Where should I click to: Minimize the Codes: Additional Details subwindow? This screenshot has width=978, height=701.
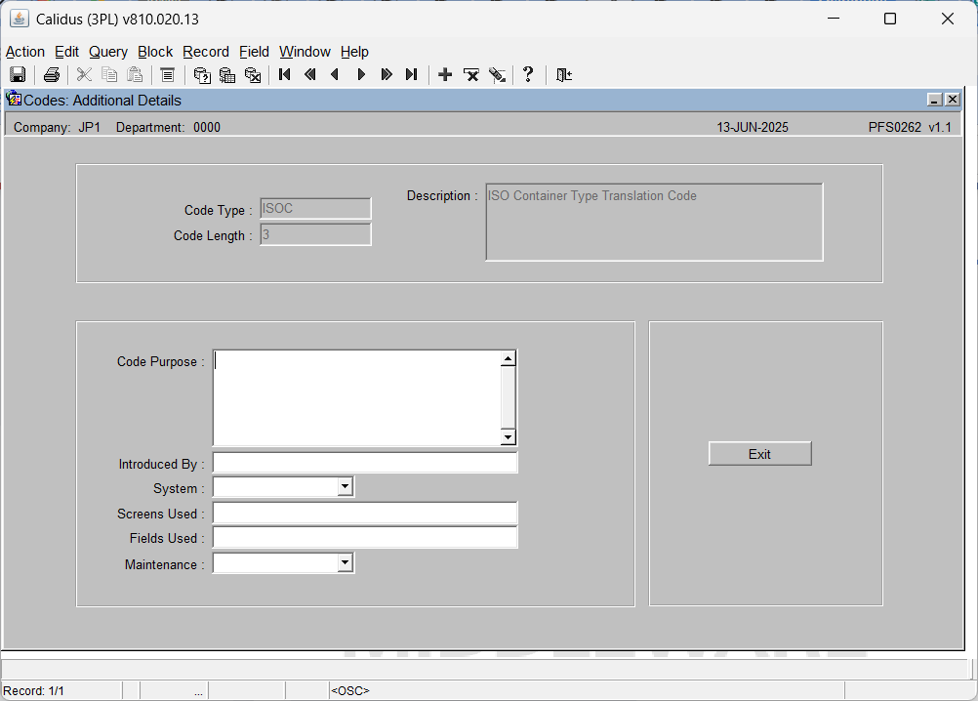tap(934, 100)
